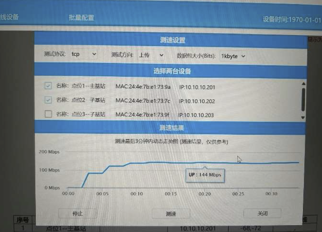Click the device list scroll up arrow
322x232 pixels.
[x=303, y=84]
